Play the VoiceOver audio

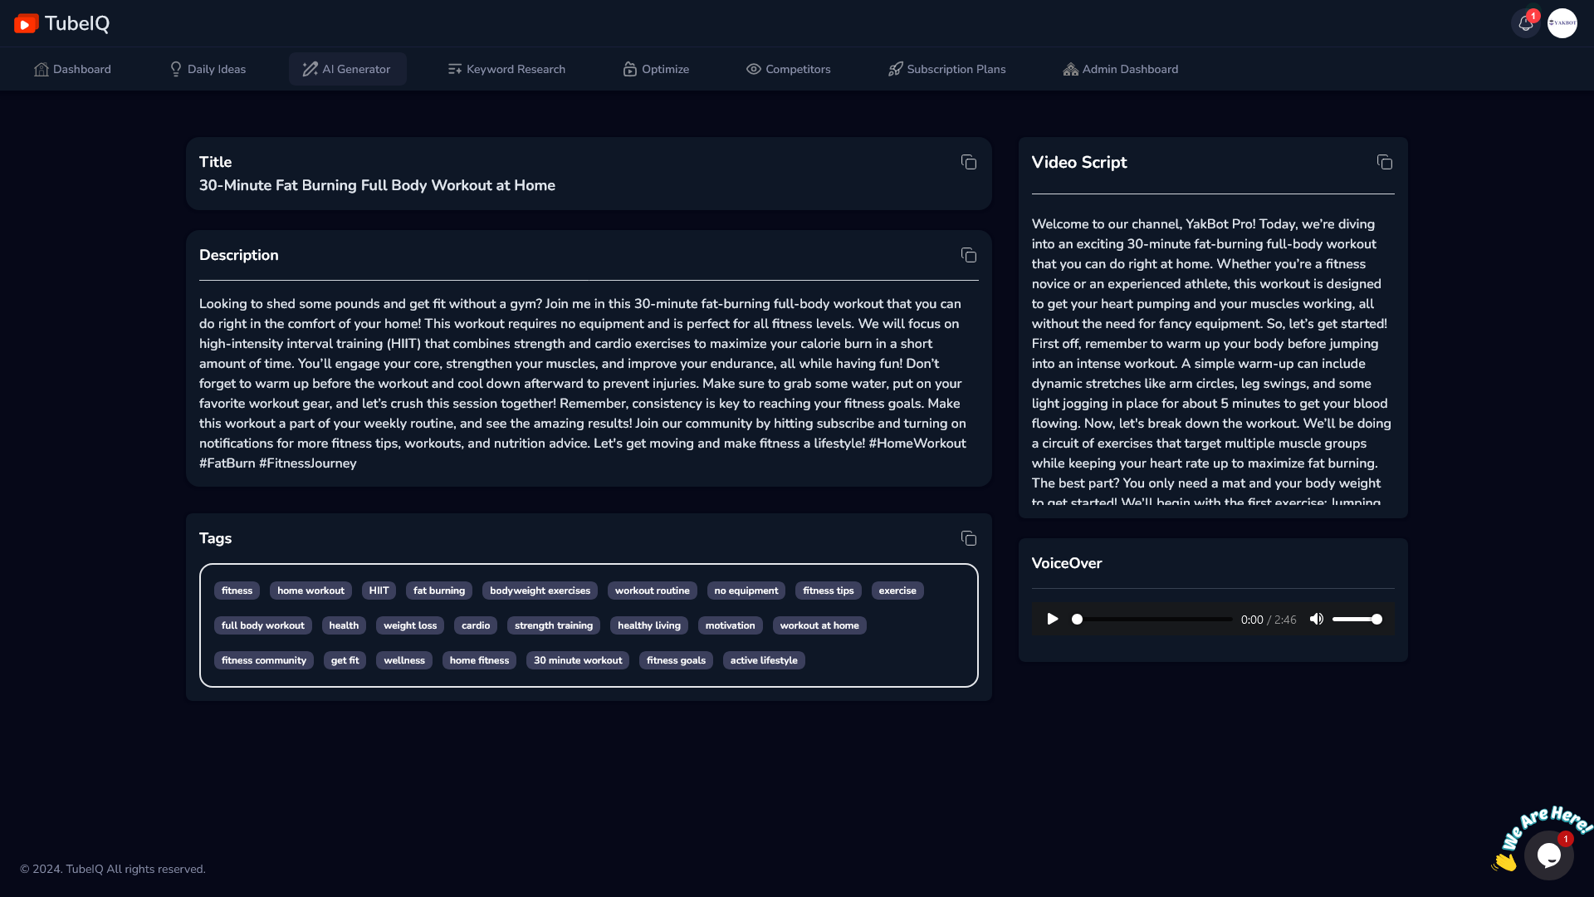click(x=1052, y=619)
